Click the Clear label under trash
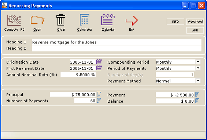The image size is (207, 140). click(61, 30)
